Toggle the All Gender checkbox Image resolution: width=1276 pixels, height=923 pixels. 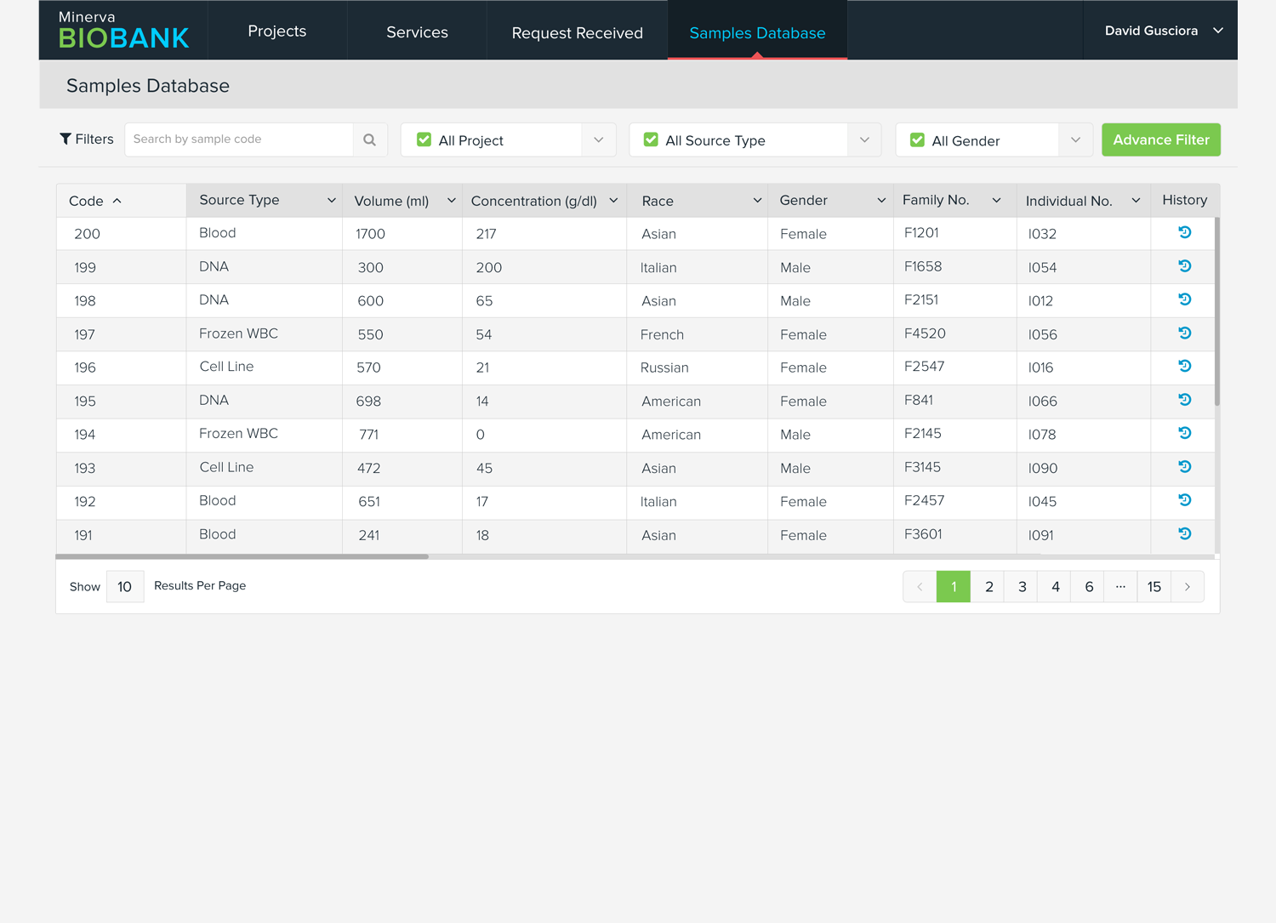[x=917, y=140]
